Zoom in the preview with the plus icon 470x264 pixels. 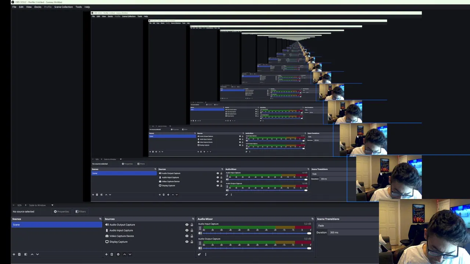26,205
